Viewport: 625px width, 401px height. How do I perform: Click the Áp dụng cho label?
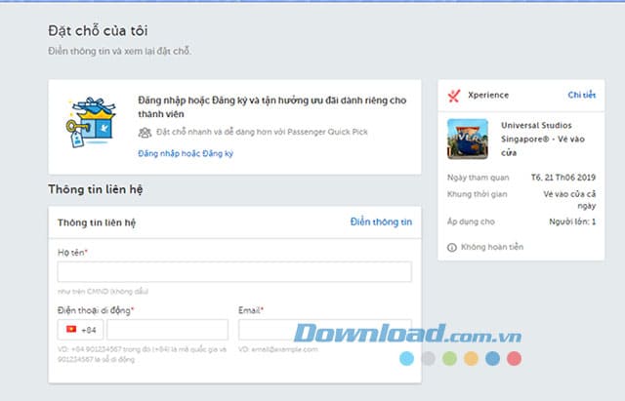click(x=471, y=221)
